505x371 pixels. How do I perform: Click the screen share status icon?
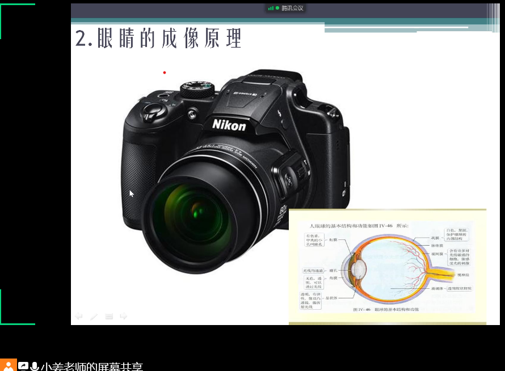(23, 366)
